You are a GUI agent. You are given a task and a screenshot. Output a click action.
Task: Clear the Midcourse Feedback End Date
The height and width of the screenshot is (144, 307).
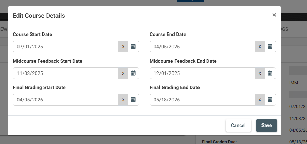(x=260, y=73)
